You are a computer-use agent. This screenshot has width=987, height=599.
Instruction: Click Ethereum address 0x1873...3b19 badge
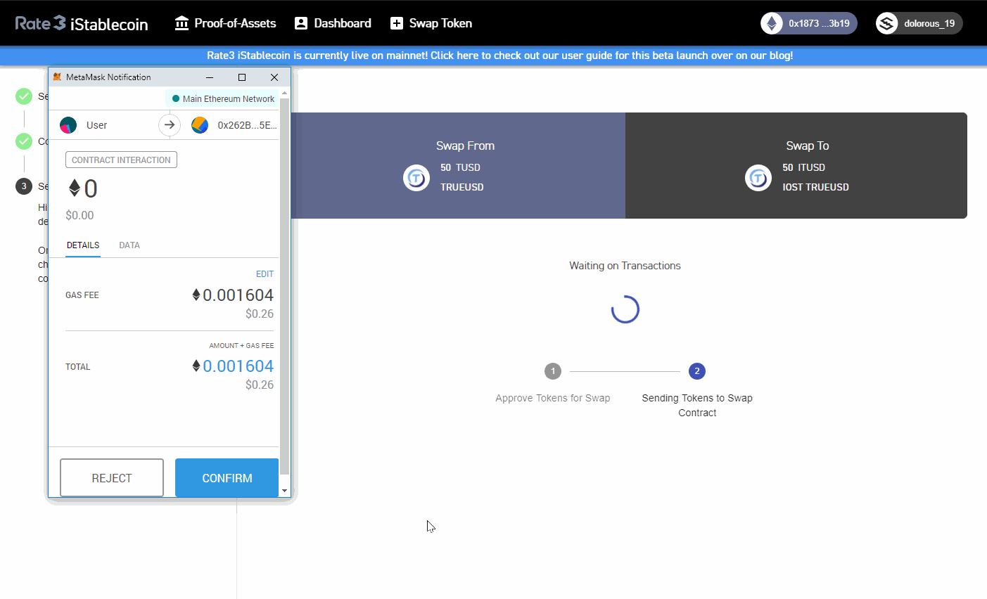(x=808, y=23)
